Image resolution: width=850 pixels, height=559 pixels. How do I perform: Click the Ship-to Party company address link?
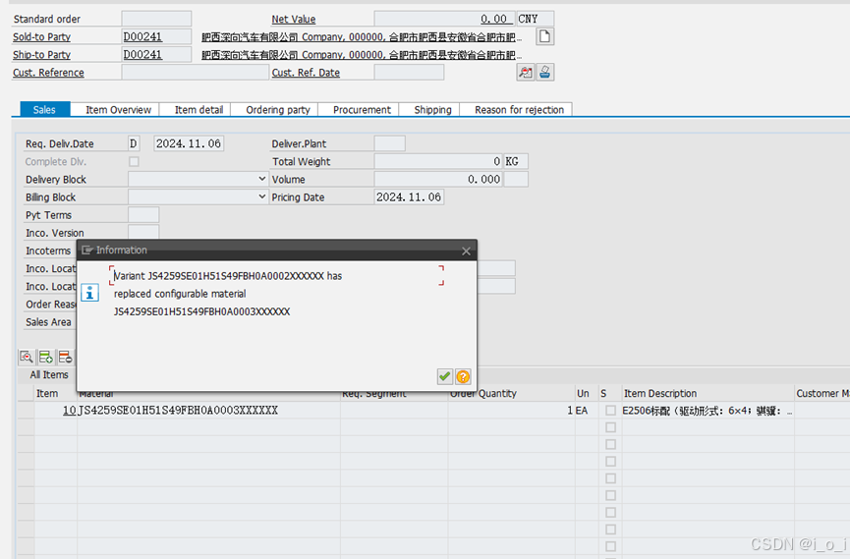coord(362,55)
